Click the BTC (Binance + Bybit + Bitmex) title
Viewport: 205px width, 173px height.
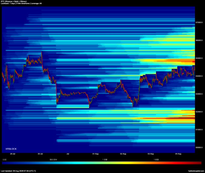coord(14,2)
